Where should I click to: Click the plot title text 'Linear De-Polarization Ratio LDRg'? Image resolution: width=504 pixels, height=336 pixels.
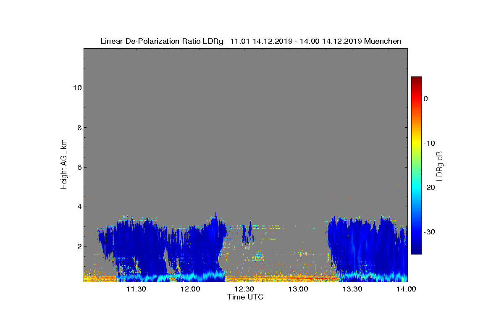pyautogui.click(x=162, y=41)
